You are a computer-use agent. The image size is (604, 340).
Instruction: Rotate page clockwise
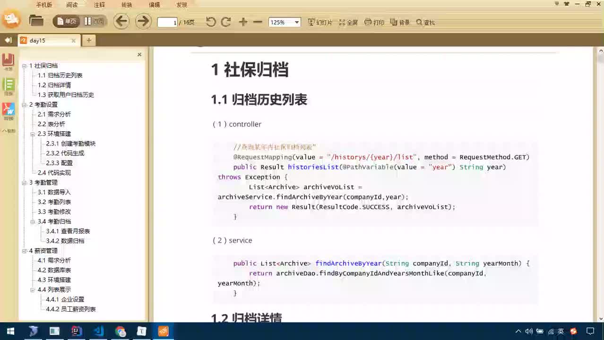[226, 22]
